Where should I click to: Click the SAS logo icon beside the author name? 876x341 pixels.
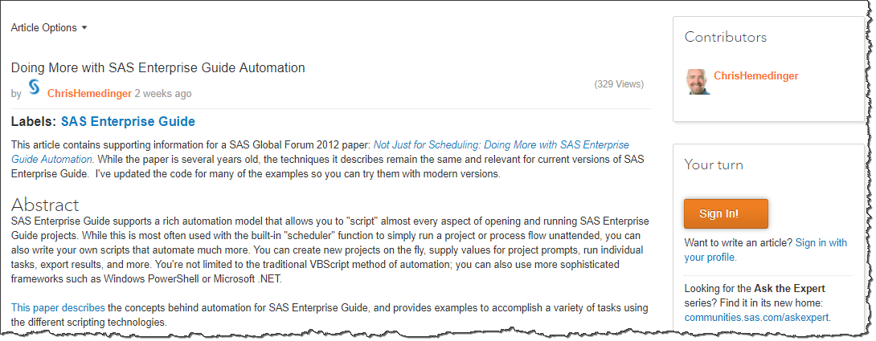[x=35, y=88]
